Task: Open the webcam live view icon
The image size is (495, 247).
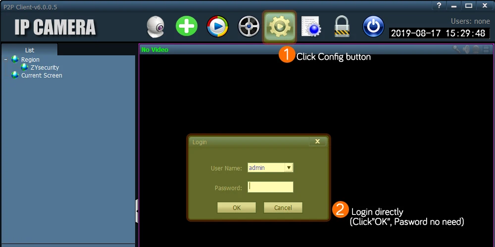Action: tap(155, 27)
